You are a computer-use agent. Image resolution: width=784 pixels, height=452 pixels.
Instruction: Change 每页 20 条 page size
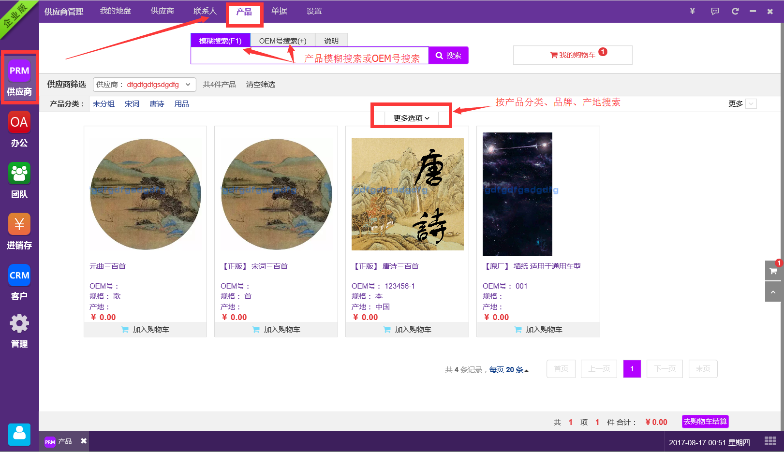509,369
